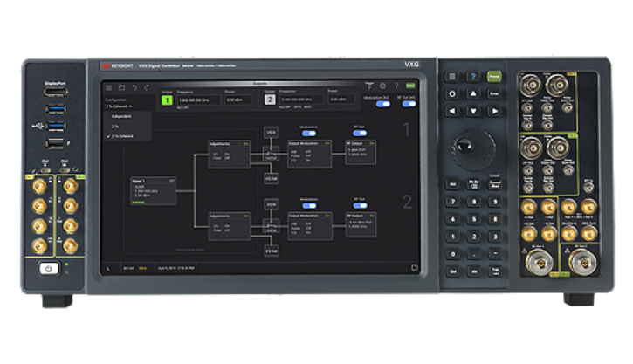Toggle the Modulation (All) switch
Viewport: 633px width, 364px height.
pyautogui.click(x=382, y=104)
